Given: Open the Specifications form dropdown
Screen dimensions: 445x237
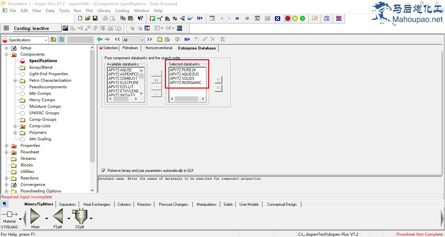Looking at the screenshot, I should click(x=45, y=40).
